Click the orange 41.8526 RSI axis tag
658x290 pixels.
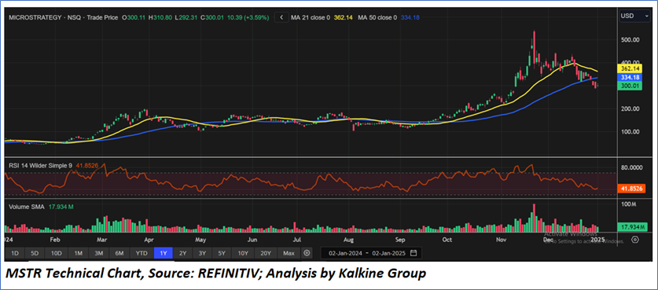(x=631, y=189)
